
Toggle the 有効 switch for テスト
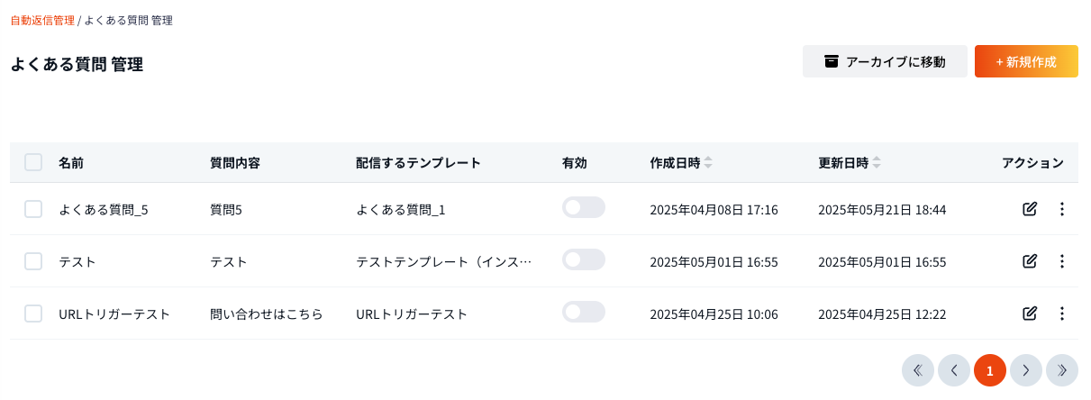(x=583, y=260)
